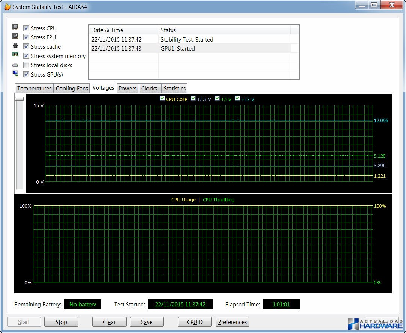The height and width of the screenshot is (333, 406).
Task: Click the FPU icon beside Stress FPU
Action: [x=15, y=36]
